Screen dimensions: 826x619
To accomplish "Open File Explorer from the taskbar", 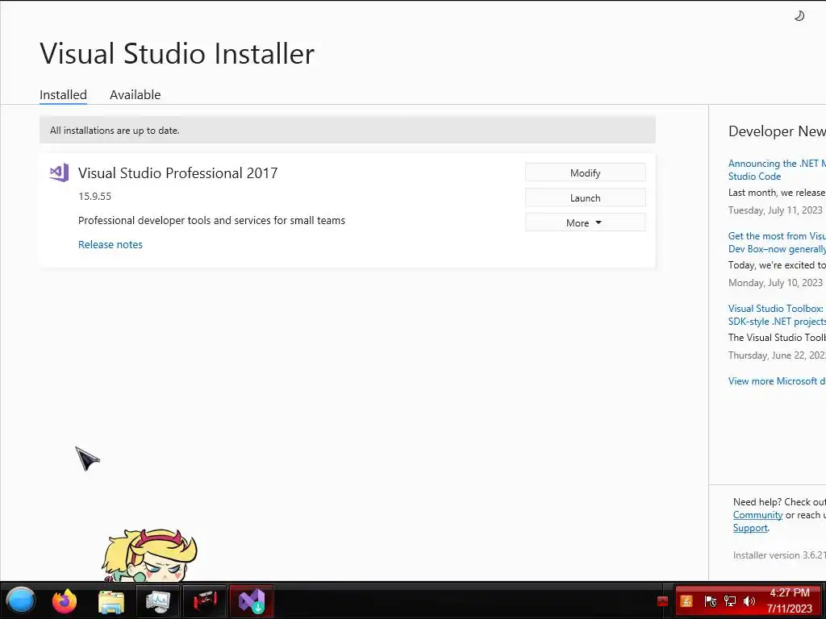I will [x=111, y=601].
